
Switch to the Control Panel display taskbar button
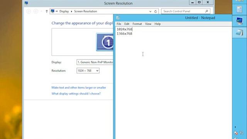coord(239,21)
